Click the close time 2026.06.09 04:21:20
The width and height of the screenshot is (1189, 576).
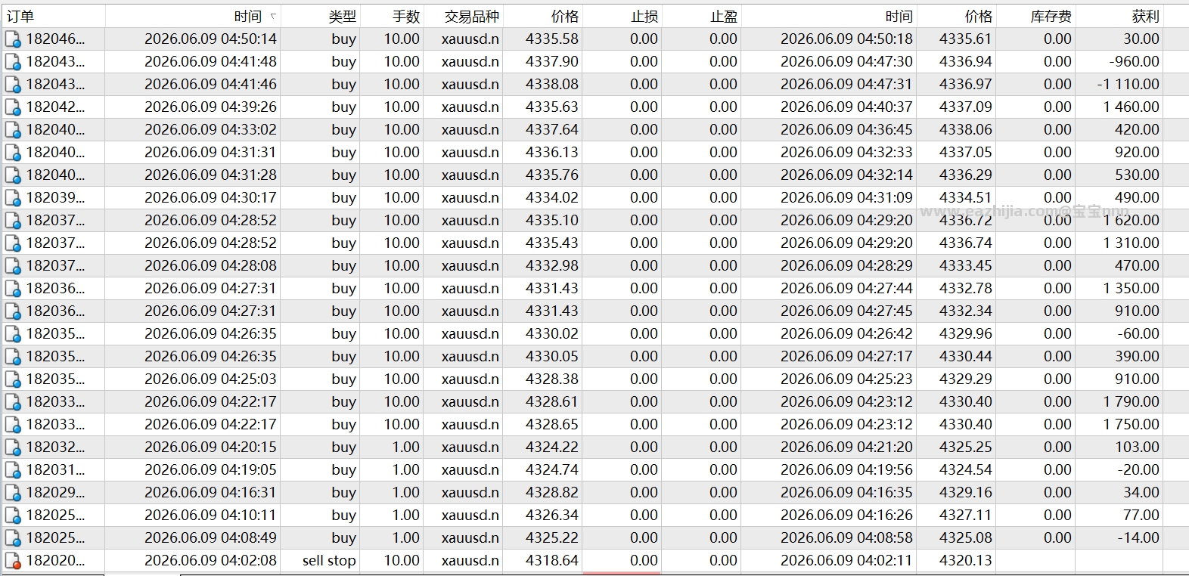[846, 447]
